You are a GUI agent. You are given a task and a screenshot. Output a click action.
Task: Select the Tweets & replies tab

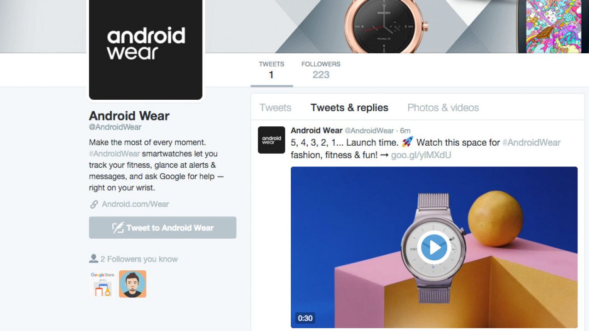pos(349,108)
